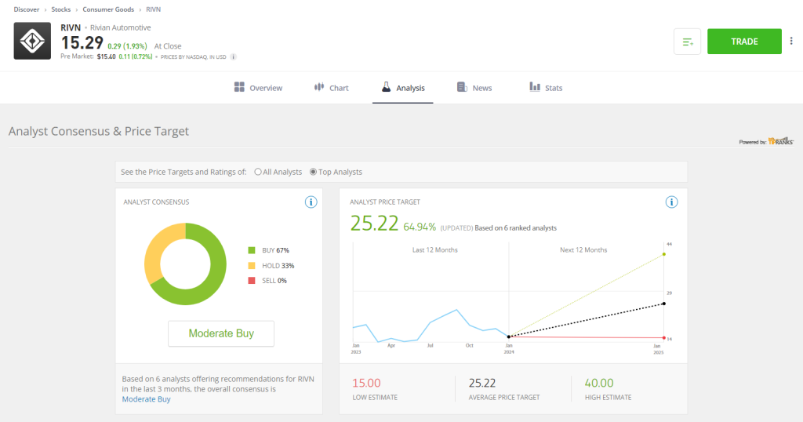Viewport: 803px width, 422px height.
Task: Open the Chart tab
Action: click(331, 88)
